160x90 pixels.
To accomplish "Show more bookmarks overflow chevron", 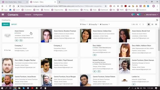I will click(x=157, y=10).
